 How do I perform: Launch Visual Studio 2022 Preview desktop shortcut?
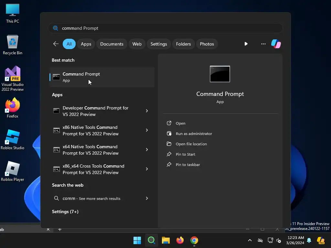pos(13,78)
